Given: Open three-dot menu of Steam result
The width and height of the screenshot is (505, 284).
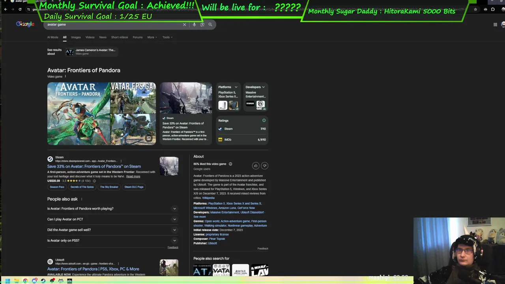Looking at the screenshot, I should (x=121, y=161).
